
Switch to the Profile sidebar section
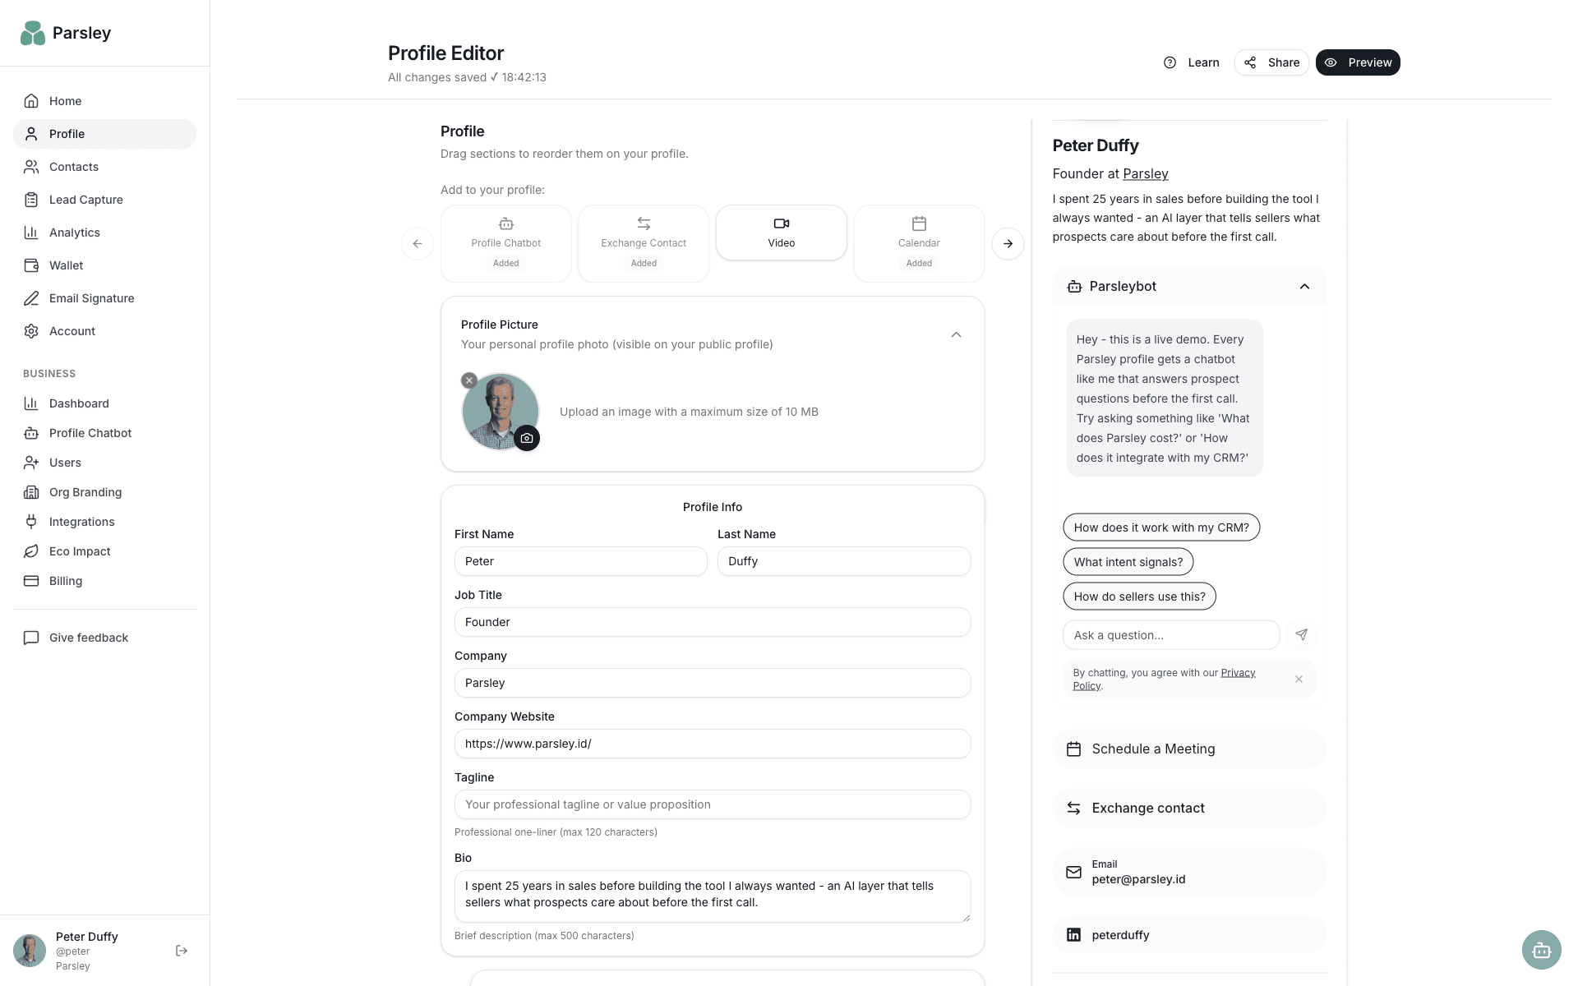[67, 134]
